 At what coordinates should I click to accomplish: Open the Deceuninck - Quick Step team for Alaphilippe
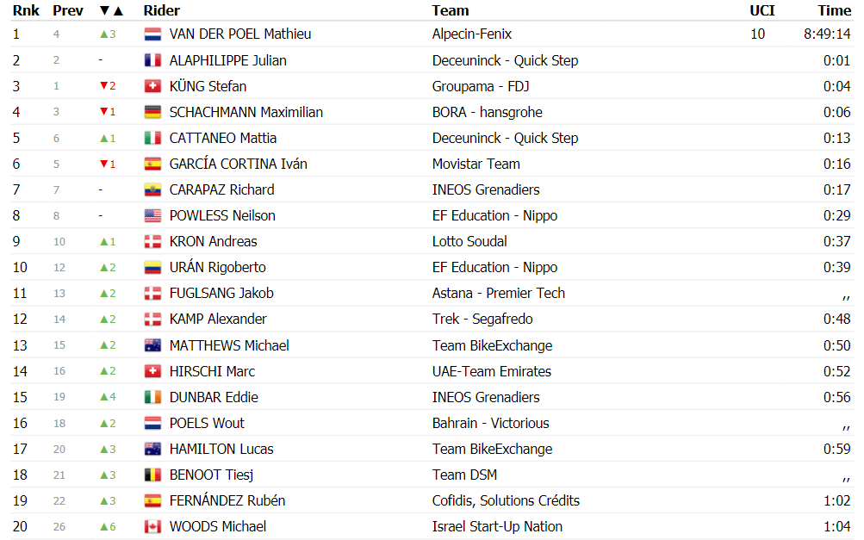pos(506,60)
